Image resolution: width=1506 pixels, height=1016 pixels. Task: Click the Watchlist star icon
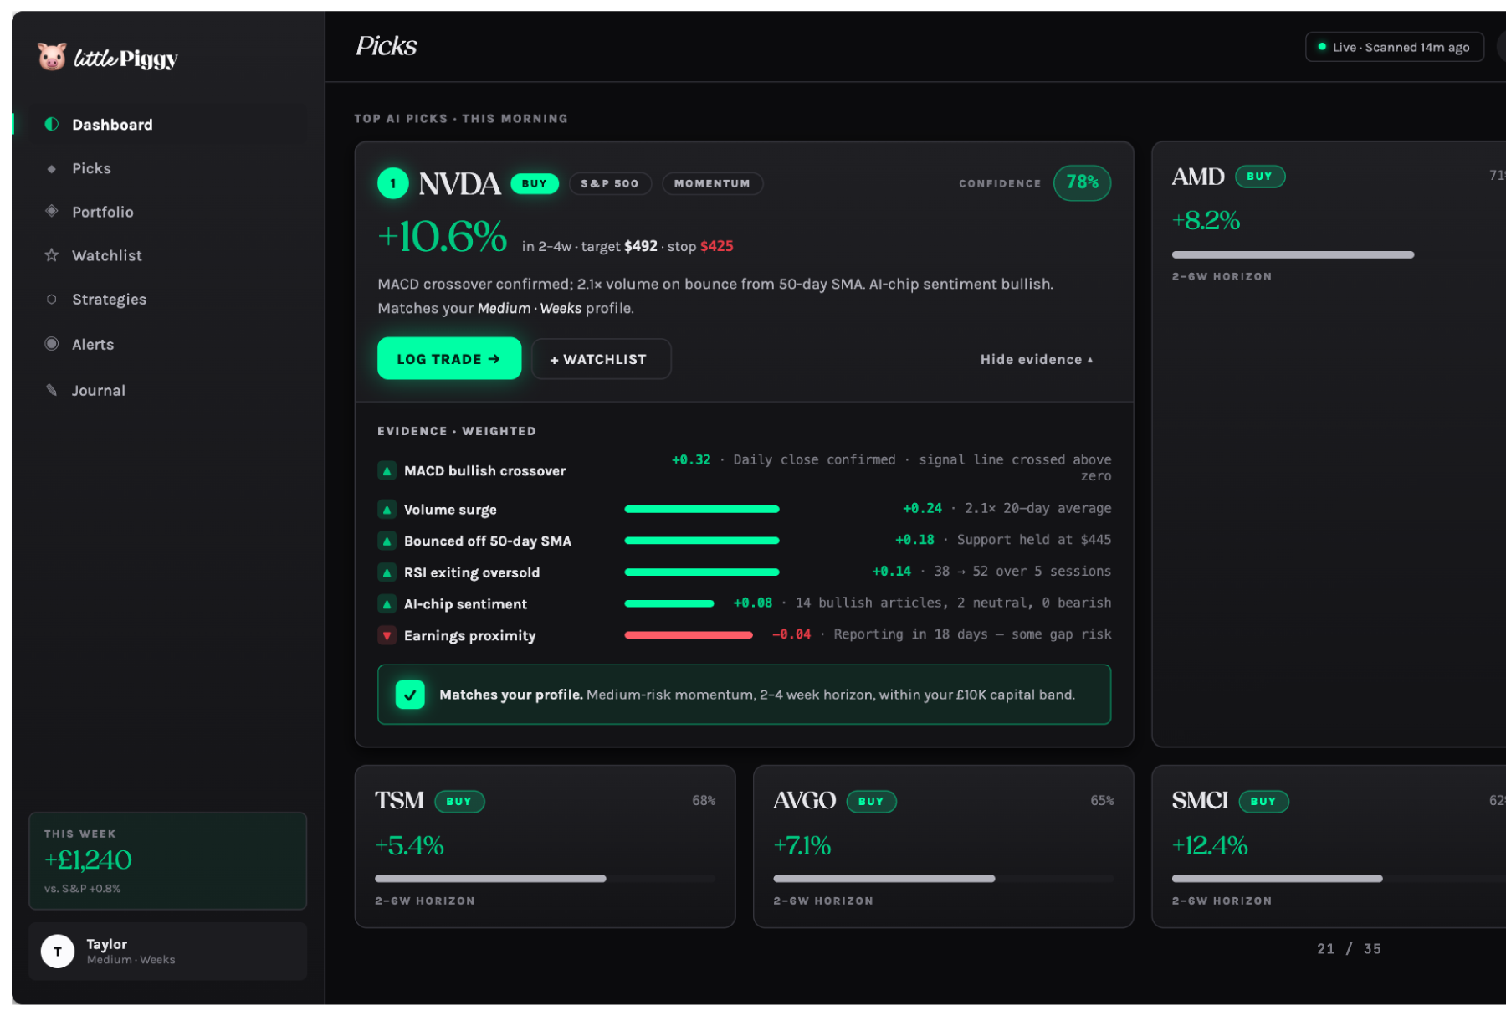52,255
